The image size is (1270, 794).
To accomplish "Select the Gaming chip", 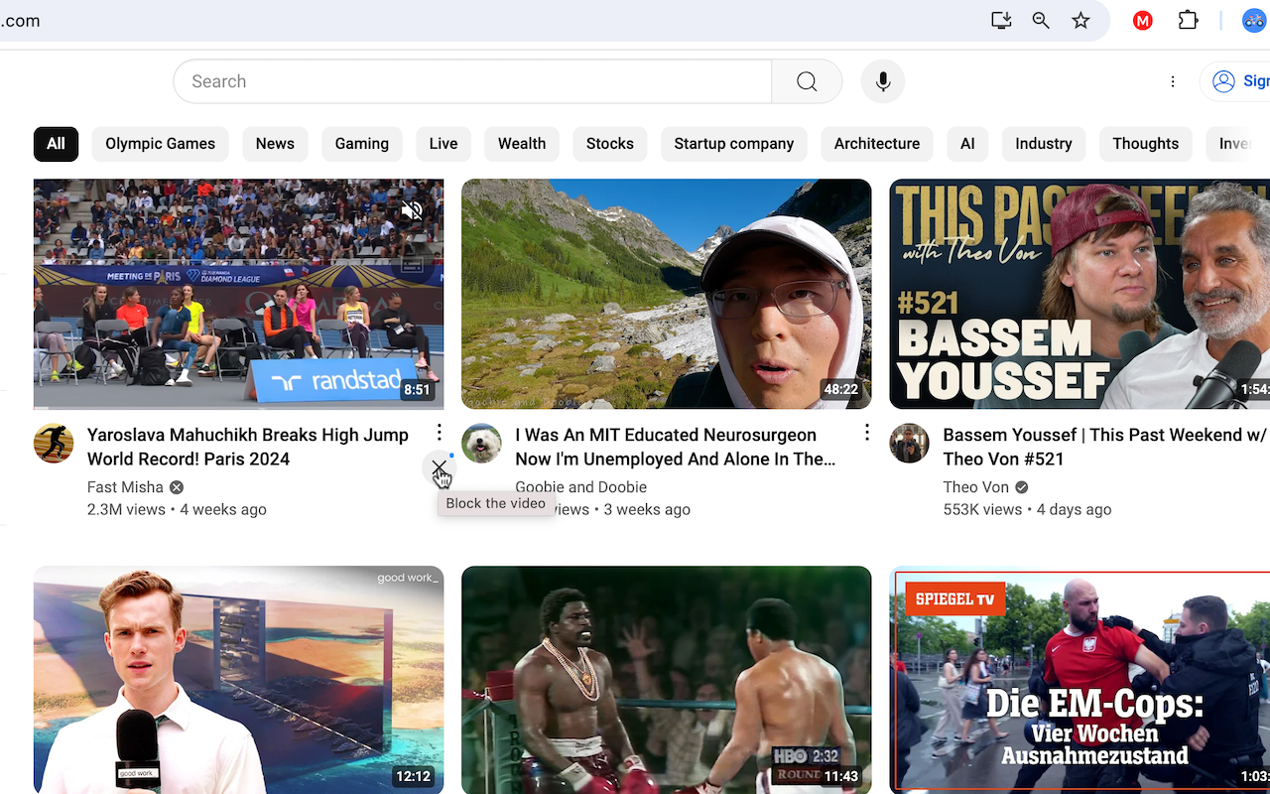I will pos(362,144).
